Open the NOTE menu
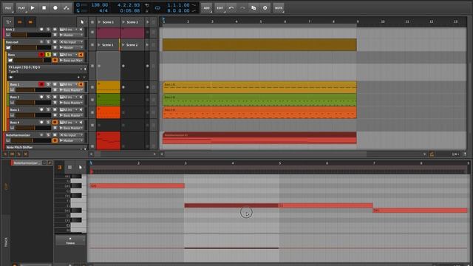This screenshot has height=266, width=473. 279,8
